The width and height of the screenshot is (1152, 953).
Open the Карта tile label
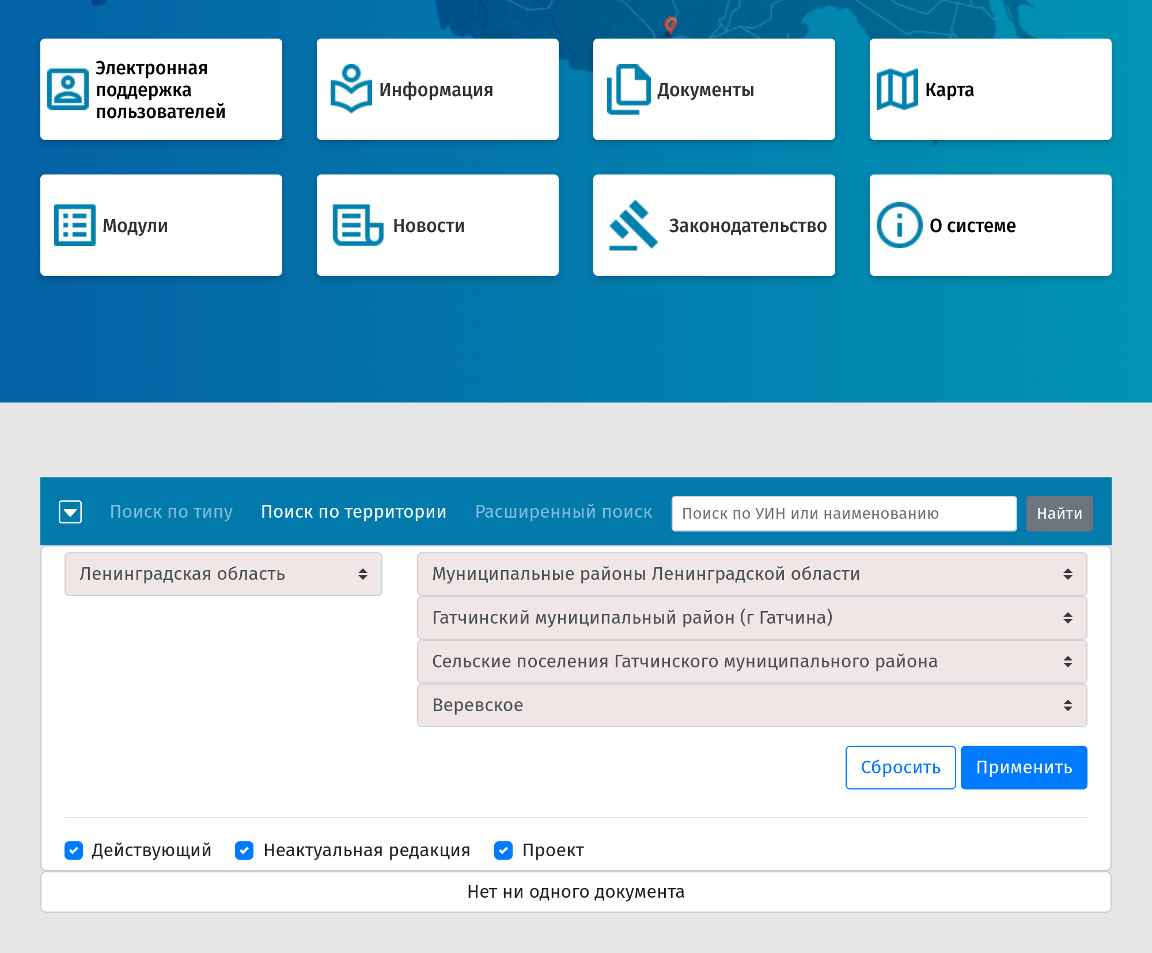click(x=949, y=90)
